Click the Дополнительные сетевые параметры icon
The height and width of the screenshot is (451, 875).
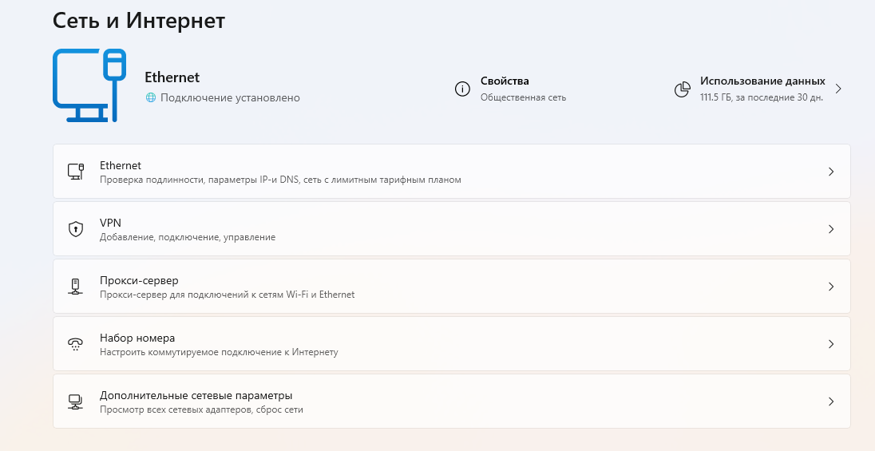(x=76, y=402)
